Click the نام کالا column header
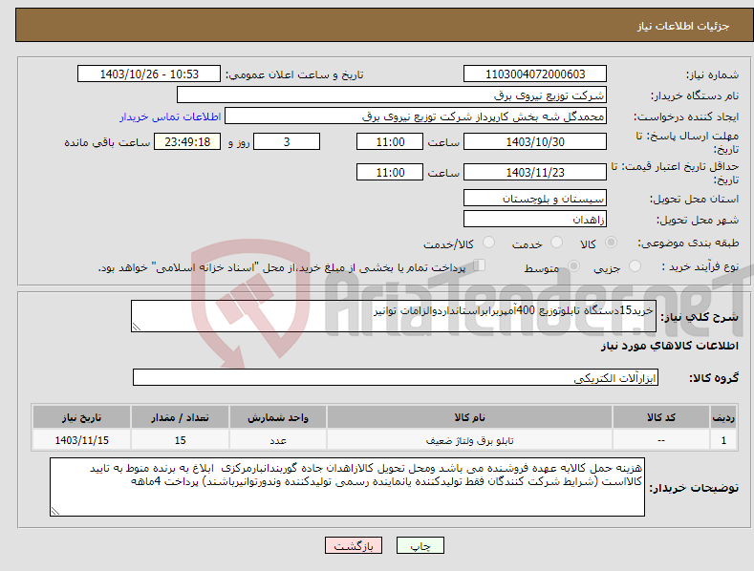The width and height of the screenshot is (754, 571). pos(469,417)
